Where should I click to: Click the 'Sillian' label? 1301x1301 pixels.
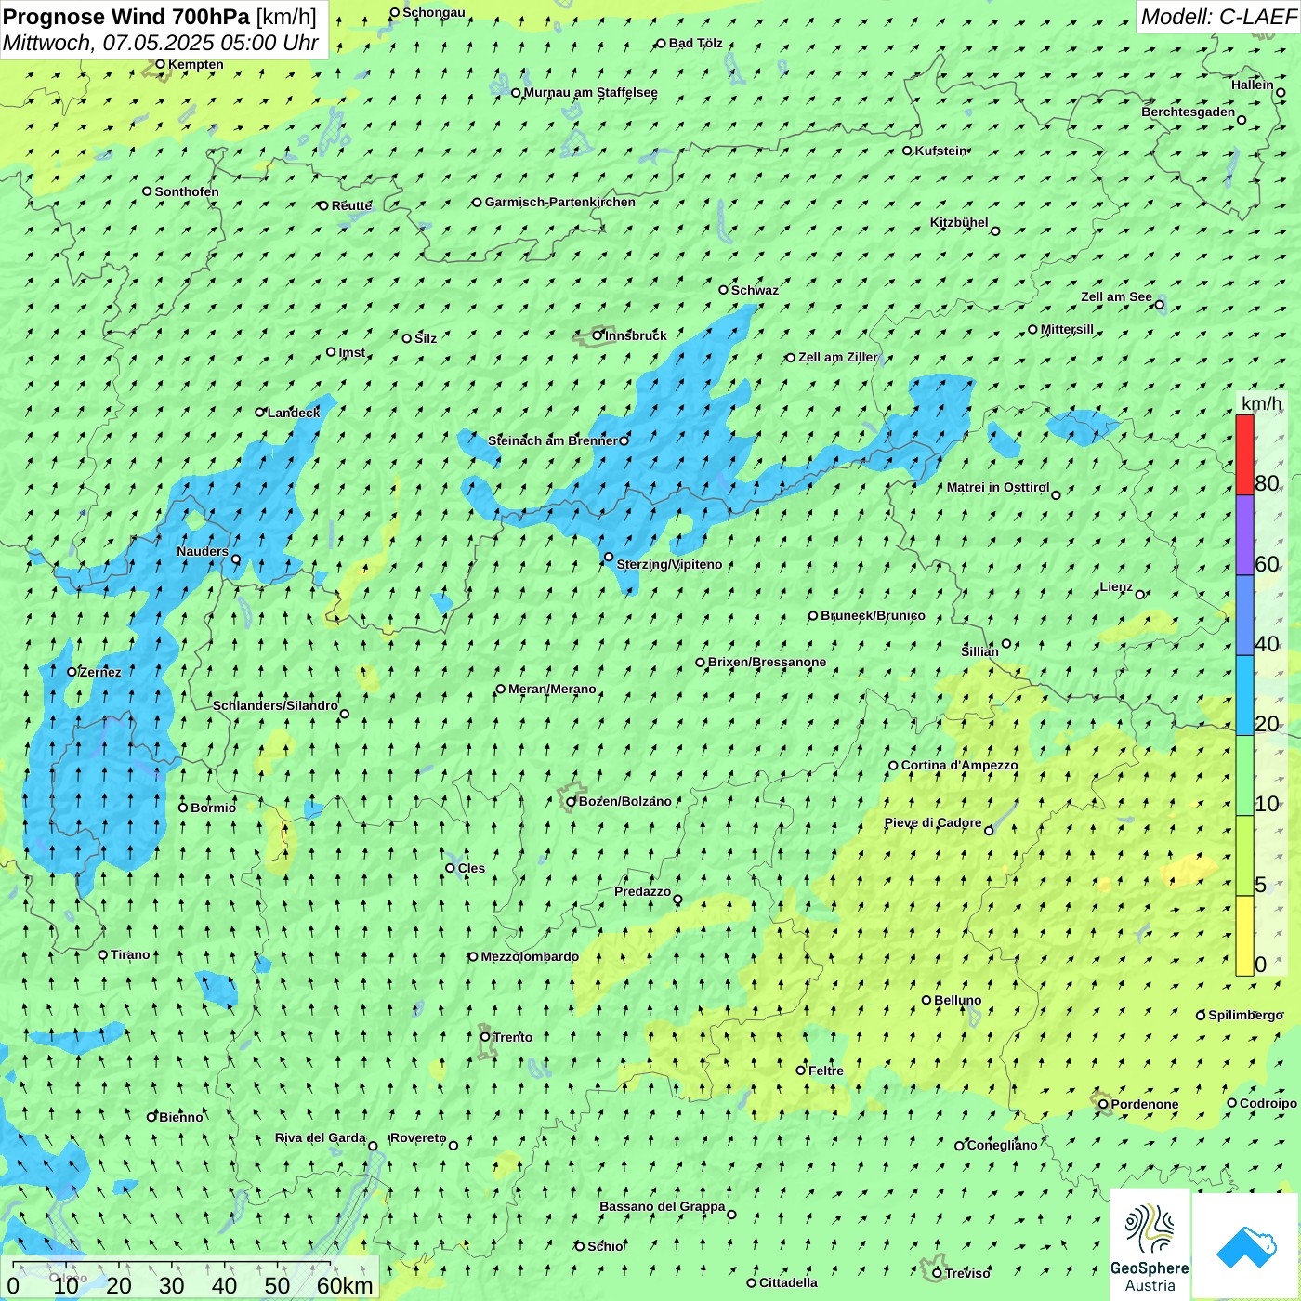coord(979,651)
